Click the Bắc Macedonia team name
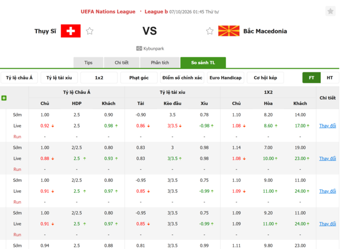 (265, 31)
